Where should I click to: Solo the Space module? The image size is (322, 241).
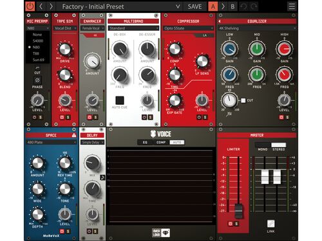point(68,231)
